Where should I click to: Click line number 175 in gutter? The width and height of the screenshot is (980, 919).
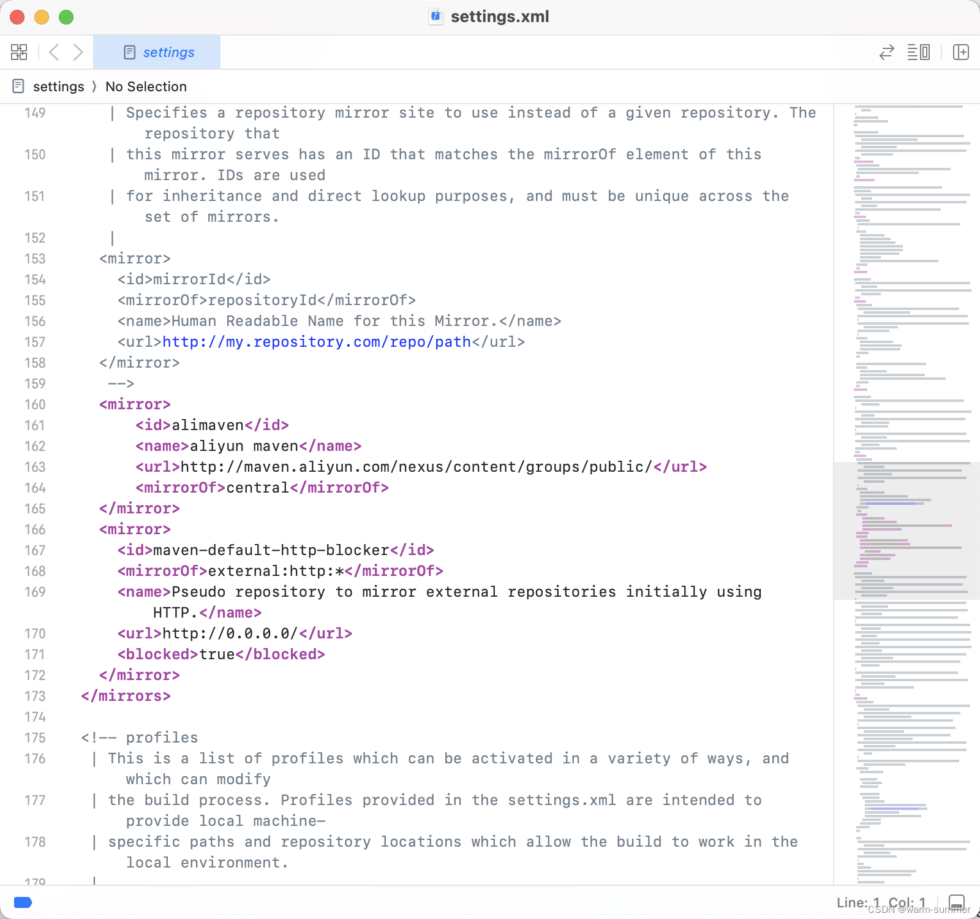[x=35, y=738]
